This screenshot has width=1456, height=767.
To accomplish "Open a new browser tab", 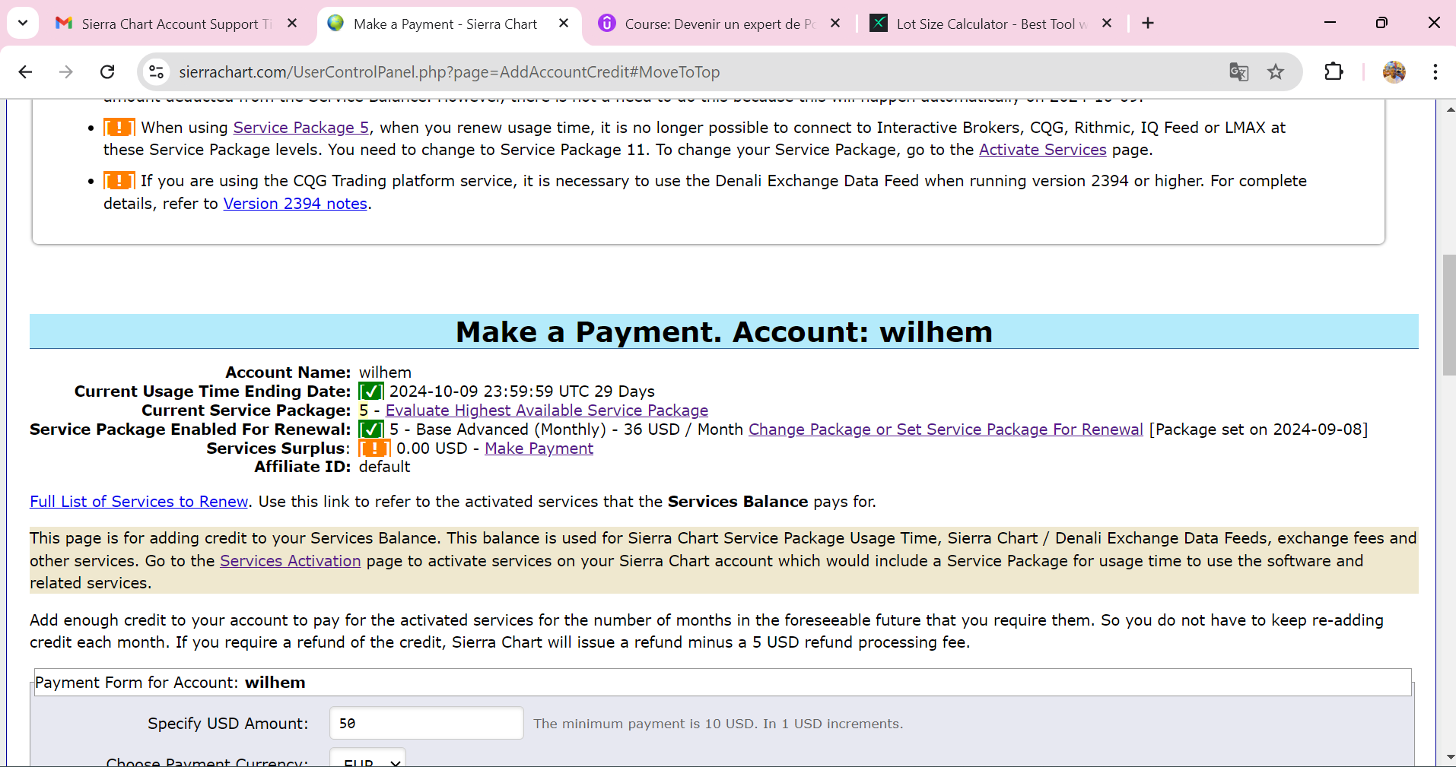I will [x=1148, y=24].
